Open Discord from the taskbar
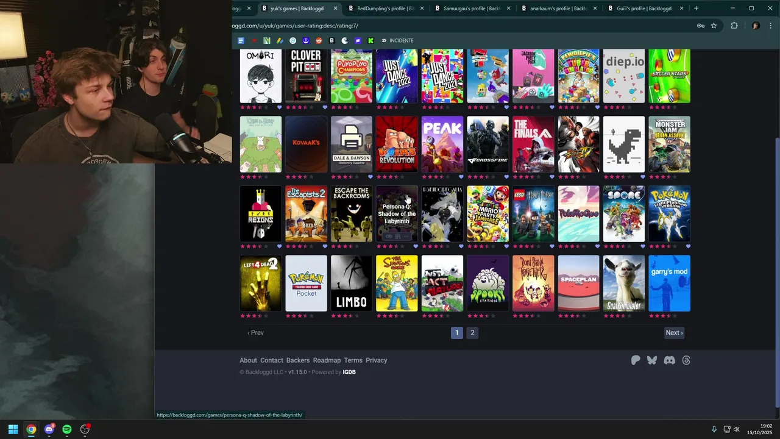 (49, 429)
